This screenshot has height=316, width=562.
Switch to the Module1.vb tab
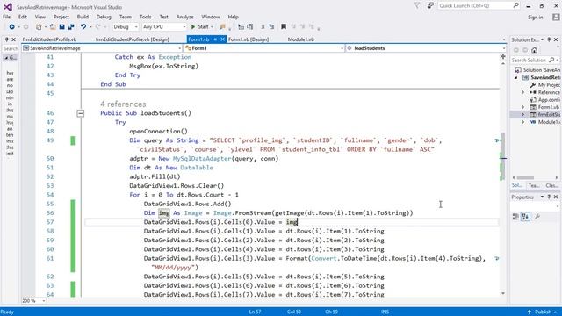click(x=300, y=39)
